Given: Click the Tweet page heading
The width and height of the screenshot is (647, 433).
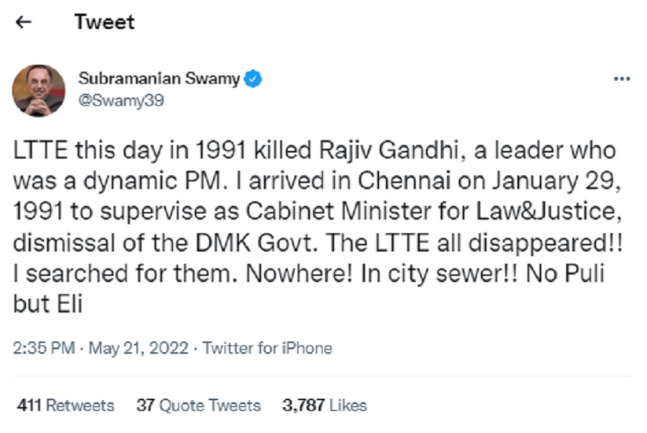Looking at the screenshot, I should tap(105, 22).
